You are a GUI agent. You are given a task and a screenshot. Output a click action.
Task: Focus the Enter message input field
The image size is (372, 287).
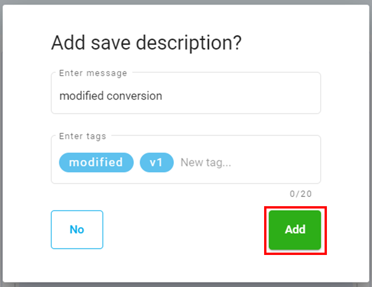186,96
